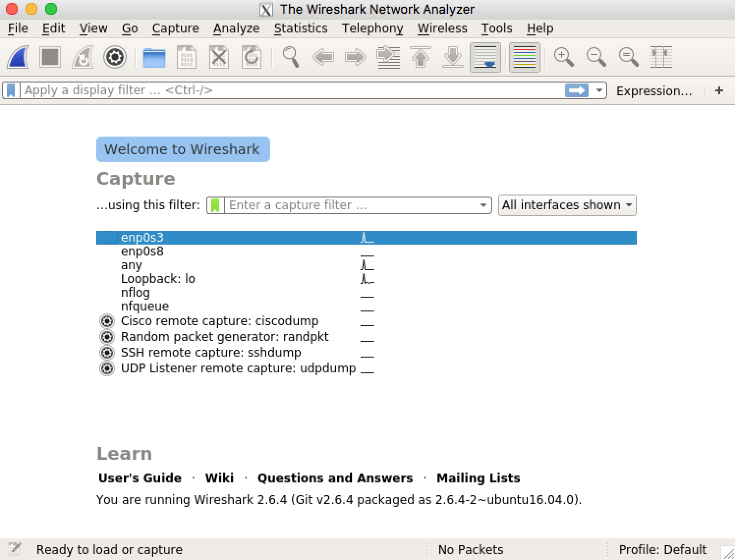This screenshot has height=560, width=735.
Task: Click the expert information status bar icon
Action: [x=15, y=549]
